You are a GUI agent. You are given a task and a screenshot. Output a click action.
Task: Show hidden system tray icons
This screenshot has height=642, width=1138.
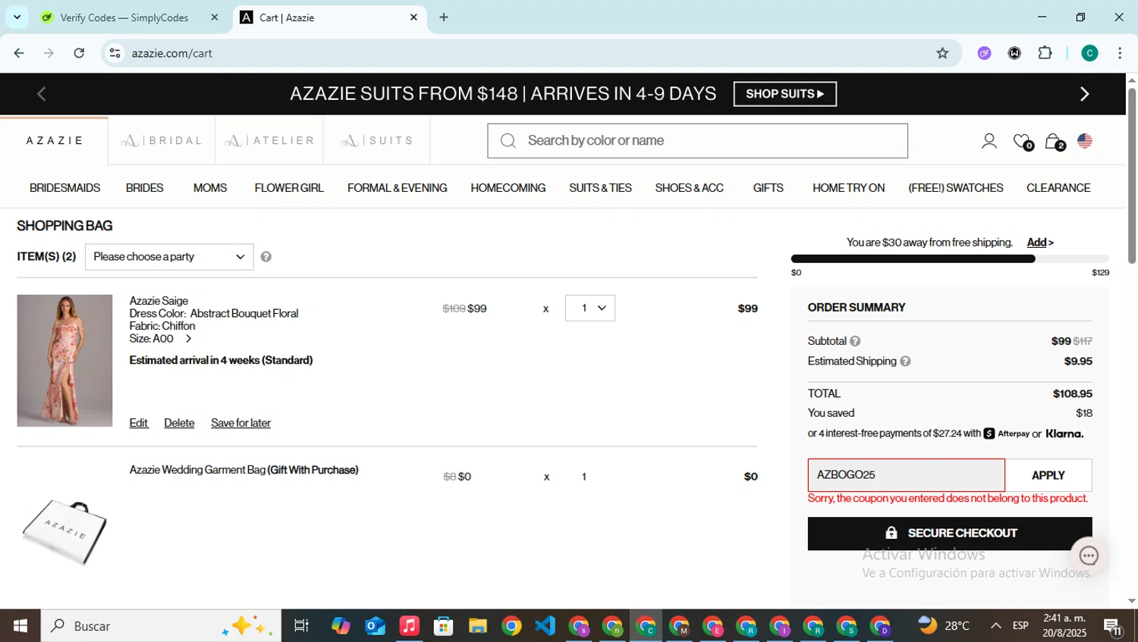995,626
